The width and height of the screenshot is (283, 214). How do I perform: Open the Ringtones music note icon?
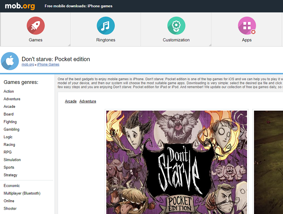coord(106,26)
